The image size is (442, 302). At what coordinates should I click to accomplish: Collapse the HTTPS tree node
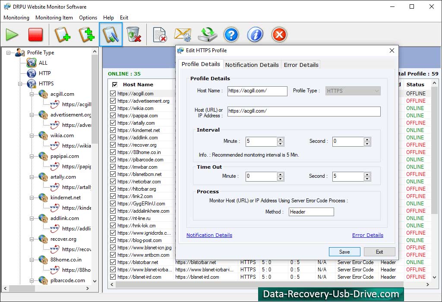coord(20,84)
